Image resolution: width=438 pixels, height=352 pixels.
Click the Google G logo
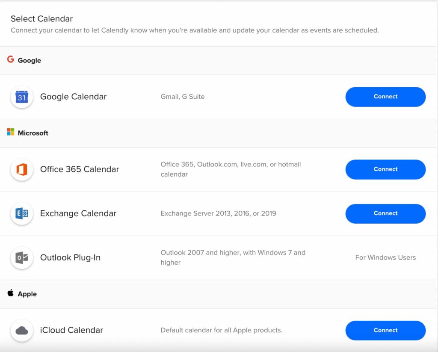(x=11, y=59)
